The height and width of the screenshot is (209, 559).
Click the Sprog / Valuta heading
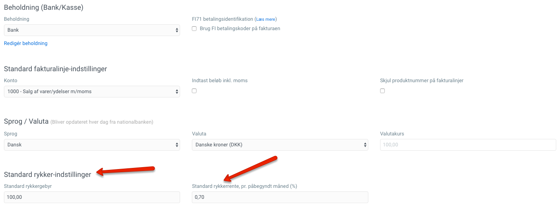(26, 121)
